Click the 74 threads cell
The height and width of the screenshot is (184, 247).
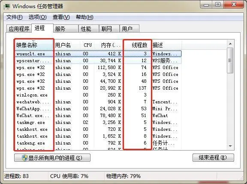tap(144, 67)
